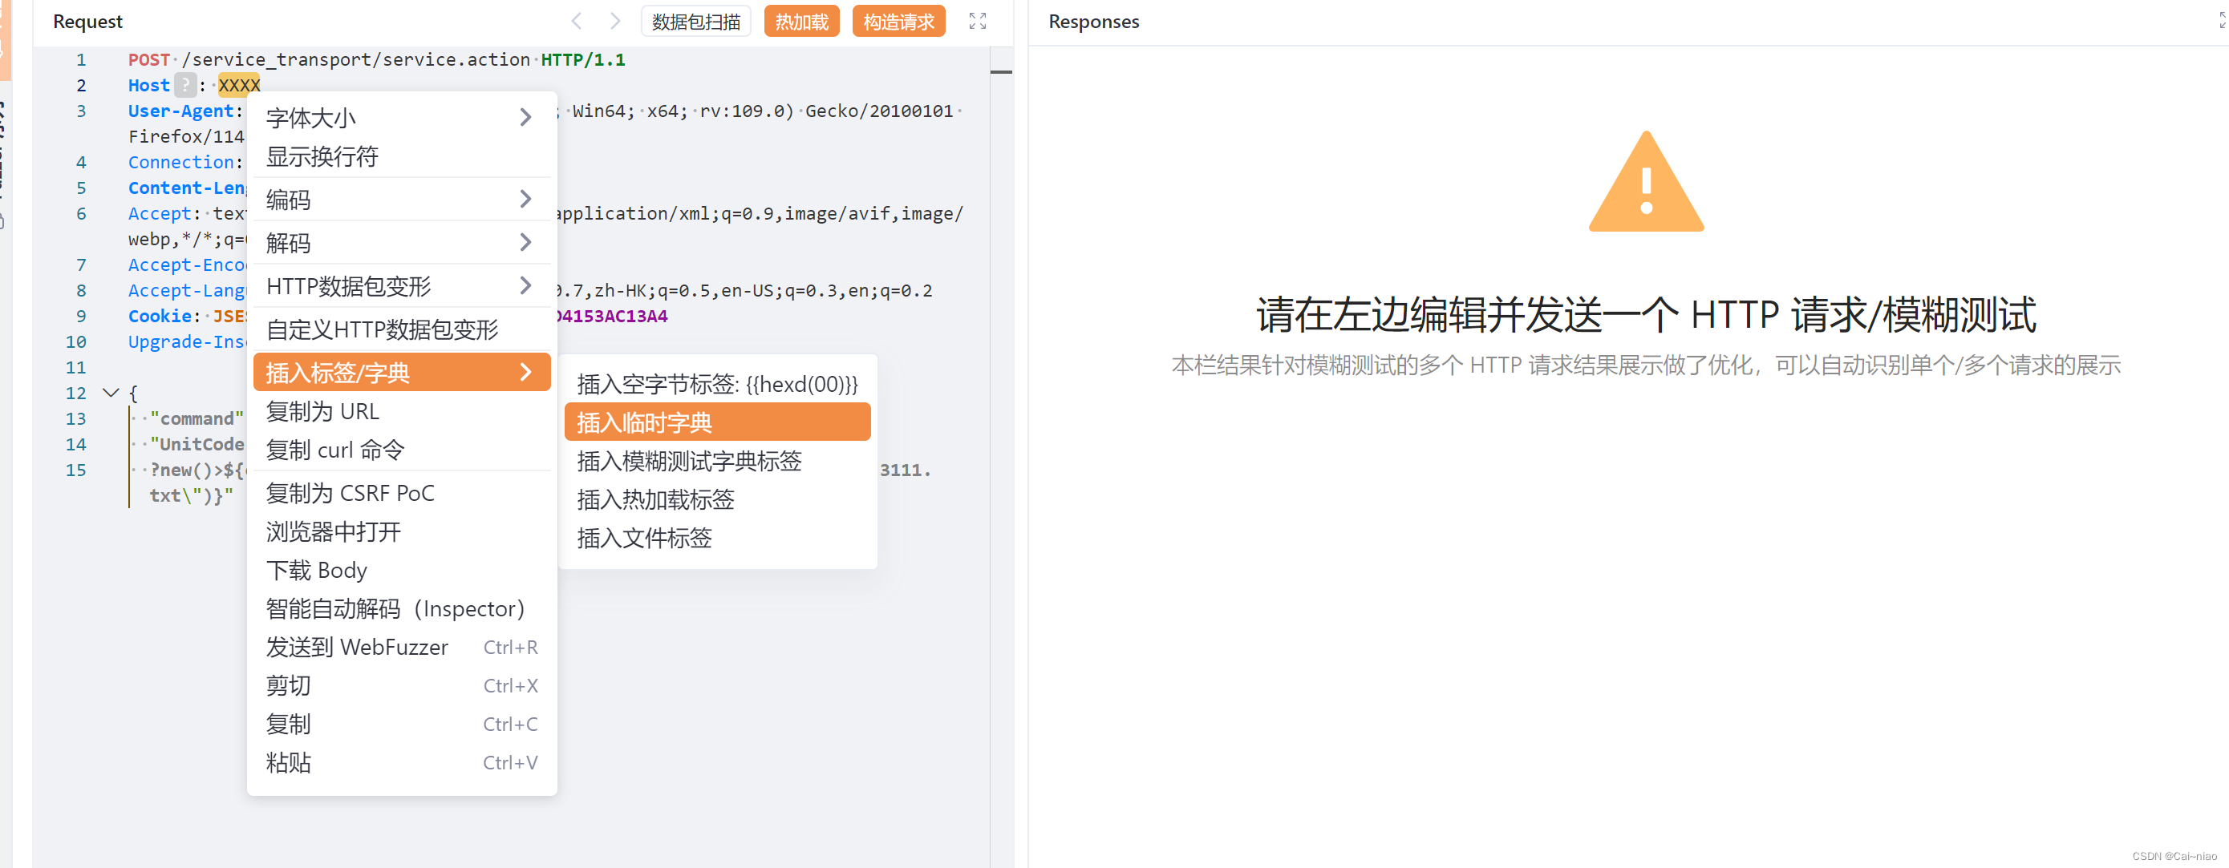The image size is (2229, 868).
Task: Click the 数据包扫描 button
Action: point(695,22)
